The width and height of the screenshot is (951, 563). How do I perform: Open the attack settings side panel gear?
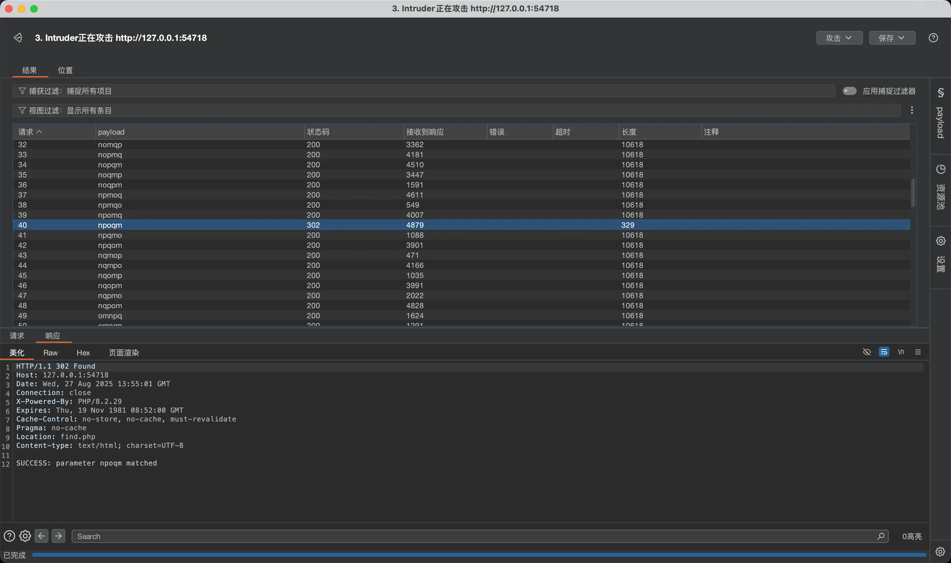coord(940,241)
